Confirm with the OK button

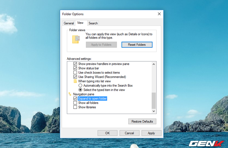tap(108, 133)
